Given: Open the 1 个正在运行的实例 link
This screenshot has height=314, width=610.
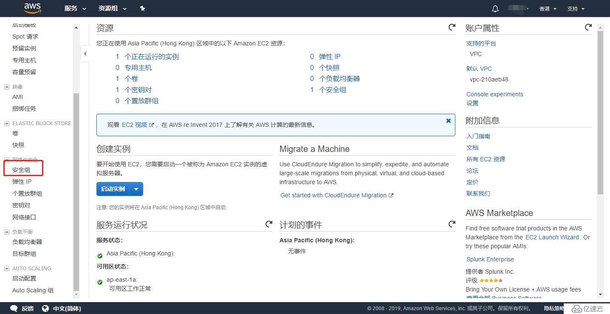Looking at the screenshot, I should 147,56.
